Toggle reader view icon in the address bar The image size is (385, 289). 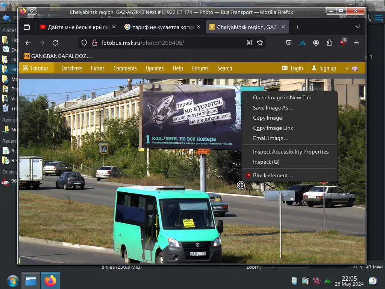pyautogui.click(x=249, y=43)
